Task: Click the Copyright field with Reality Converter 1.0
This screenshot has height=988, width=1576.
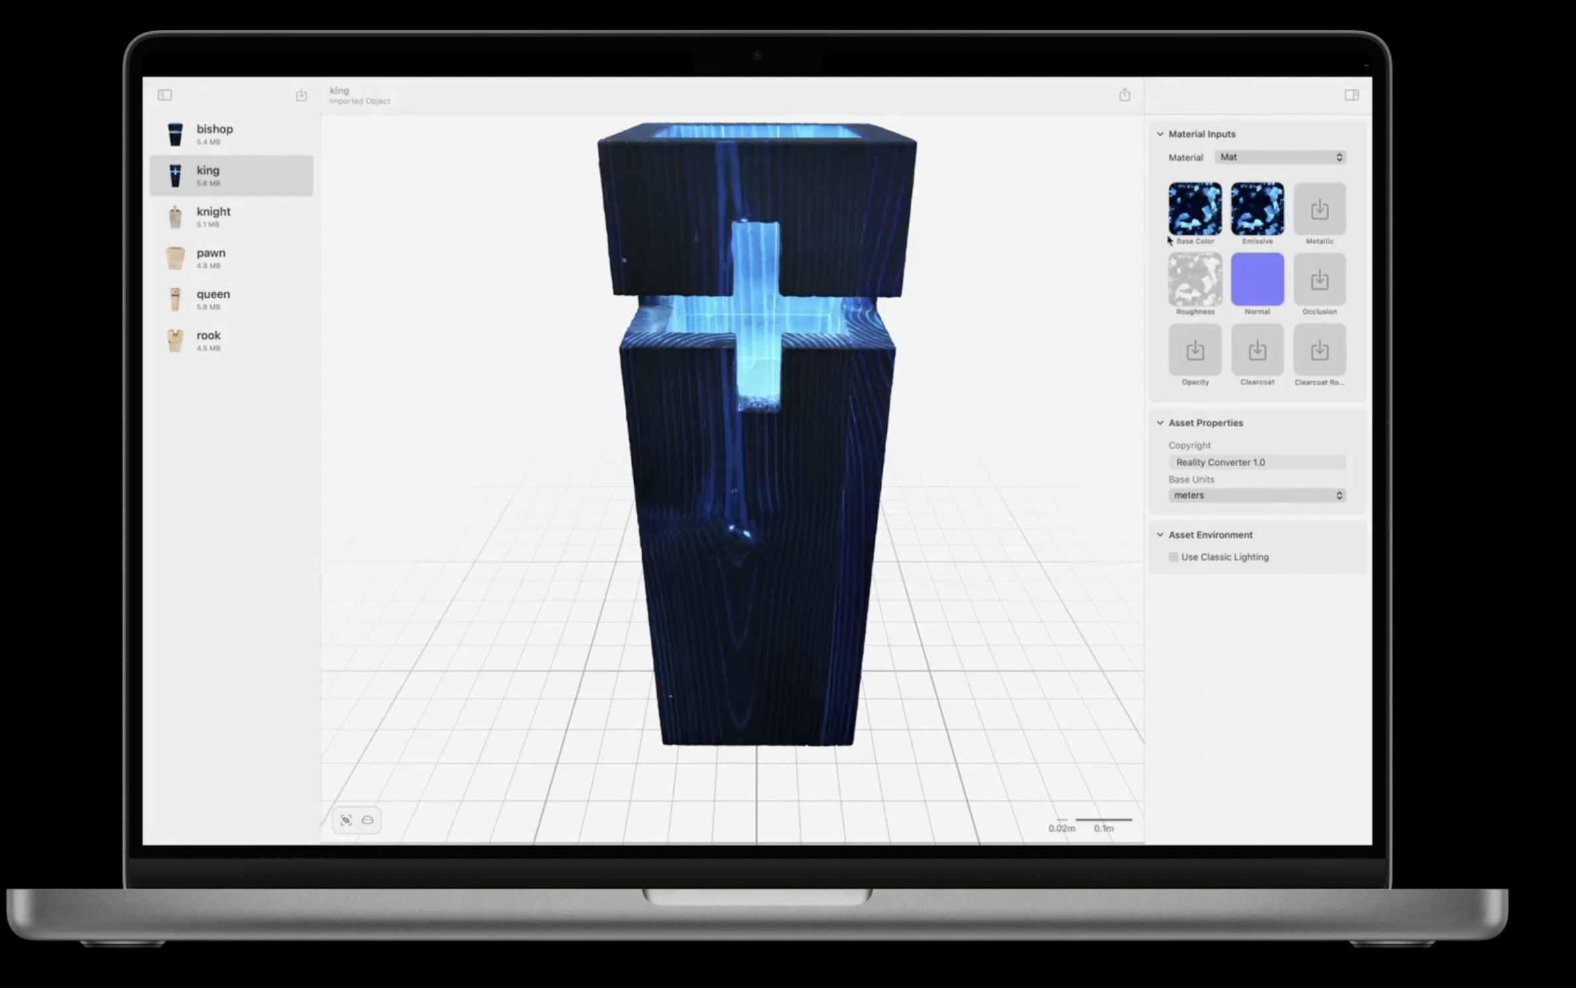Action: (1256, 462)
